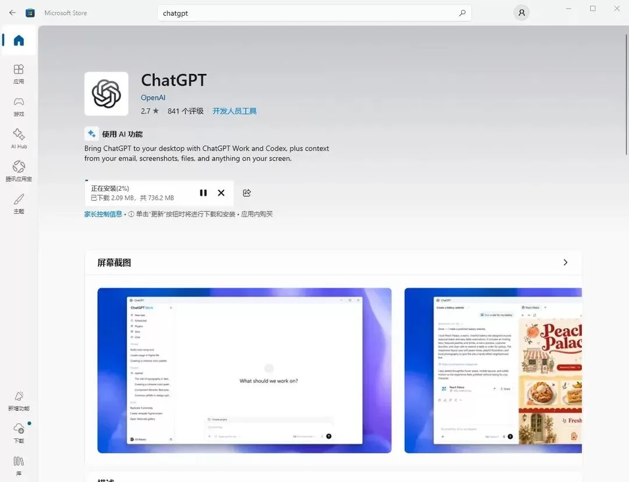Viewport: 629px width, 482px height.
Task: Open the 家长控制信息 link
Action: click(103, 214)
